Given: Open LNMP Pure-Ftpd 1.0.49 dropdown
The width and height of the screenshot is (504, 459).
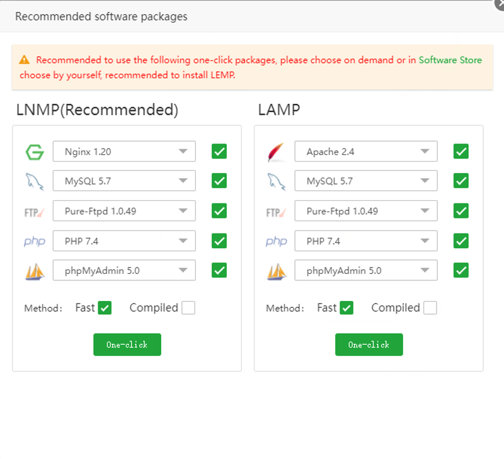Looking at the screenshot, I should [124, 211].
